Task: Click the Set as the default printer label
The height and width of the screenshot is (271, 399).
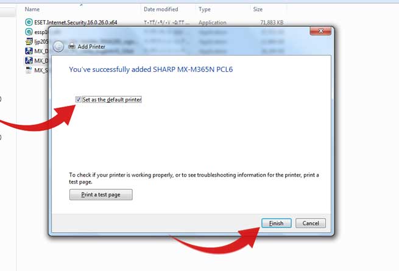Action: pyautogui.click(x=112, y=99)
